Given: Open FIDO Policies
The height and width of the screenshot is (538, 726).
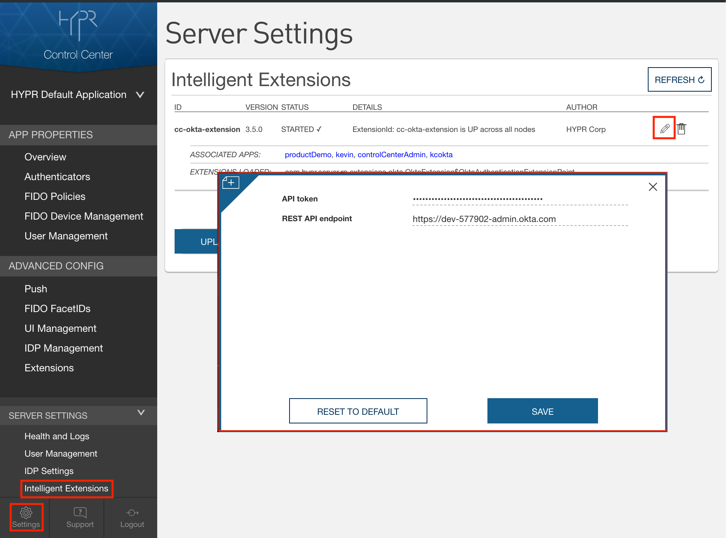Looking at the screenshot, I should pos(55,197).
